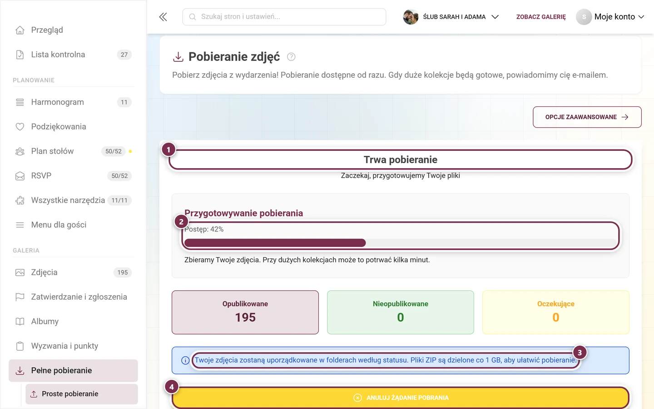Click the Opublikowane 195 card

[x=245, y=313]
